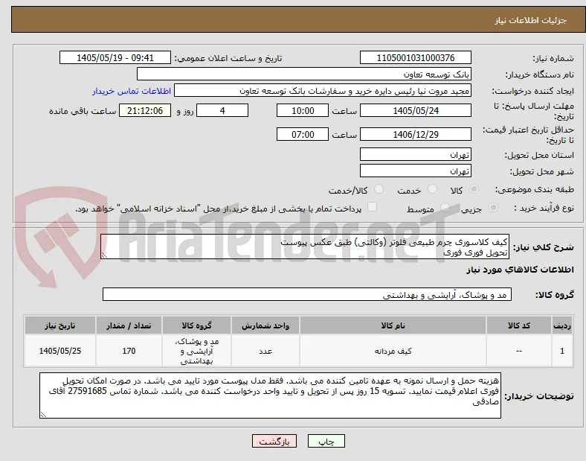
Task: Click the description box resize grip
Action: 104,255
